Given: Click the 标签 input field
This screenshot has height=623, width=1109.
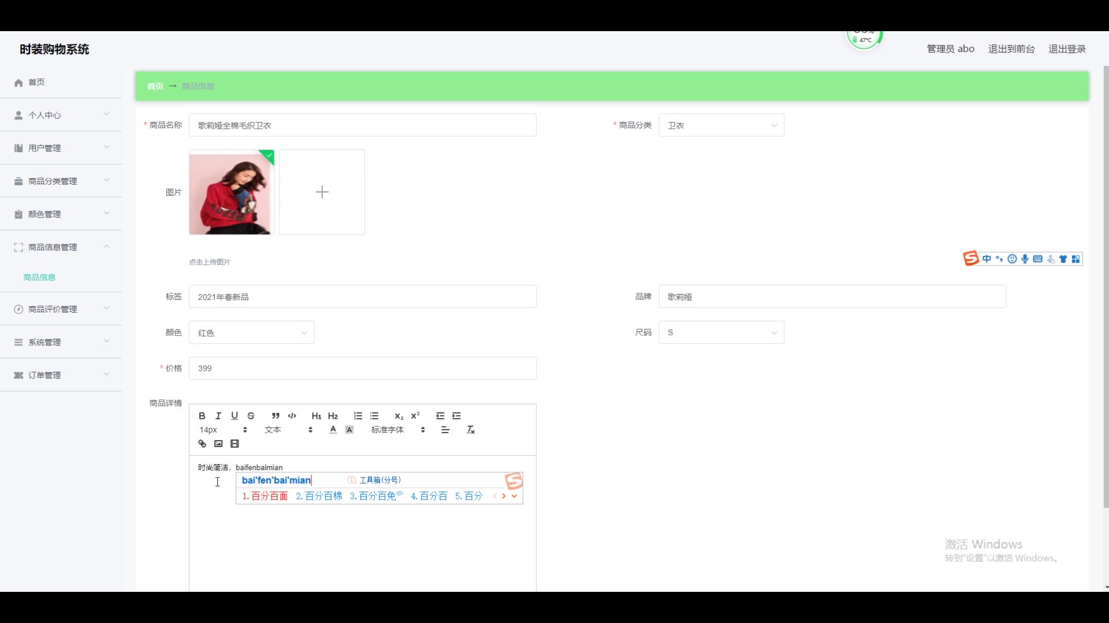Looking at the screenshot, I should (362, 297).
